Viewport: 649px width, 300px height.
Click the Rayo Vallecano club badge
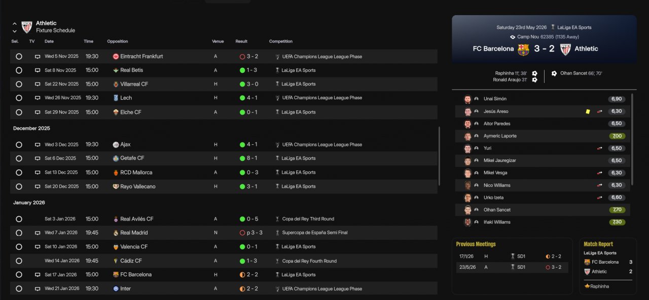(x=116, y=187)
